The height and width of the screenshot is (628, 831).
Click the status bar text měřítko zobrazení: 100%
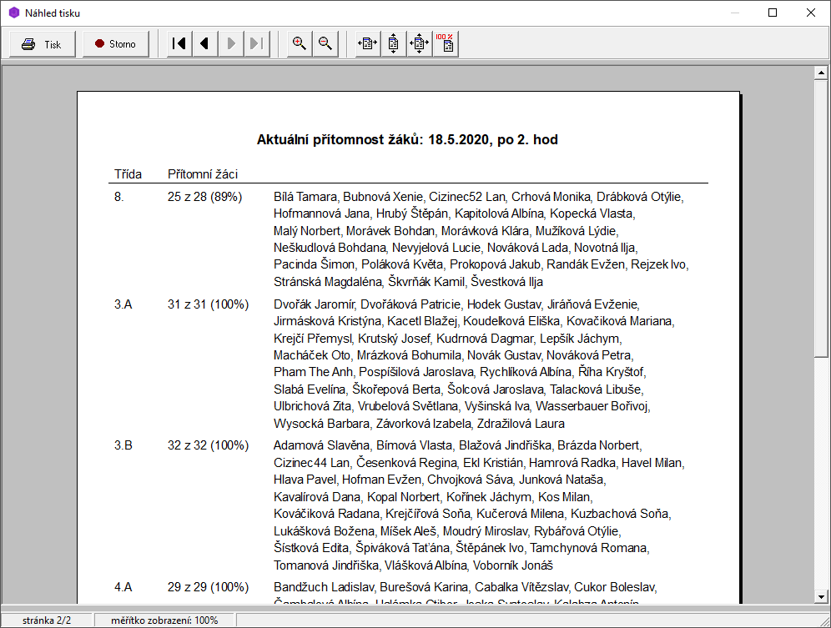point(164,620)
